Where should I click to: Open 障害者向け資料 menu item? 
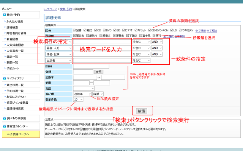16,33
